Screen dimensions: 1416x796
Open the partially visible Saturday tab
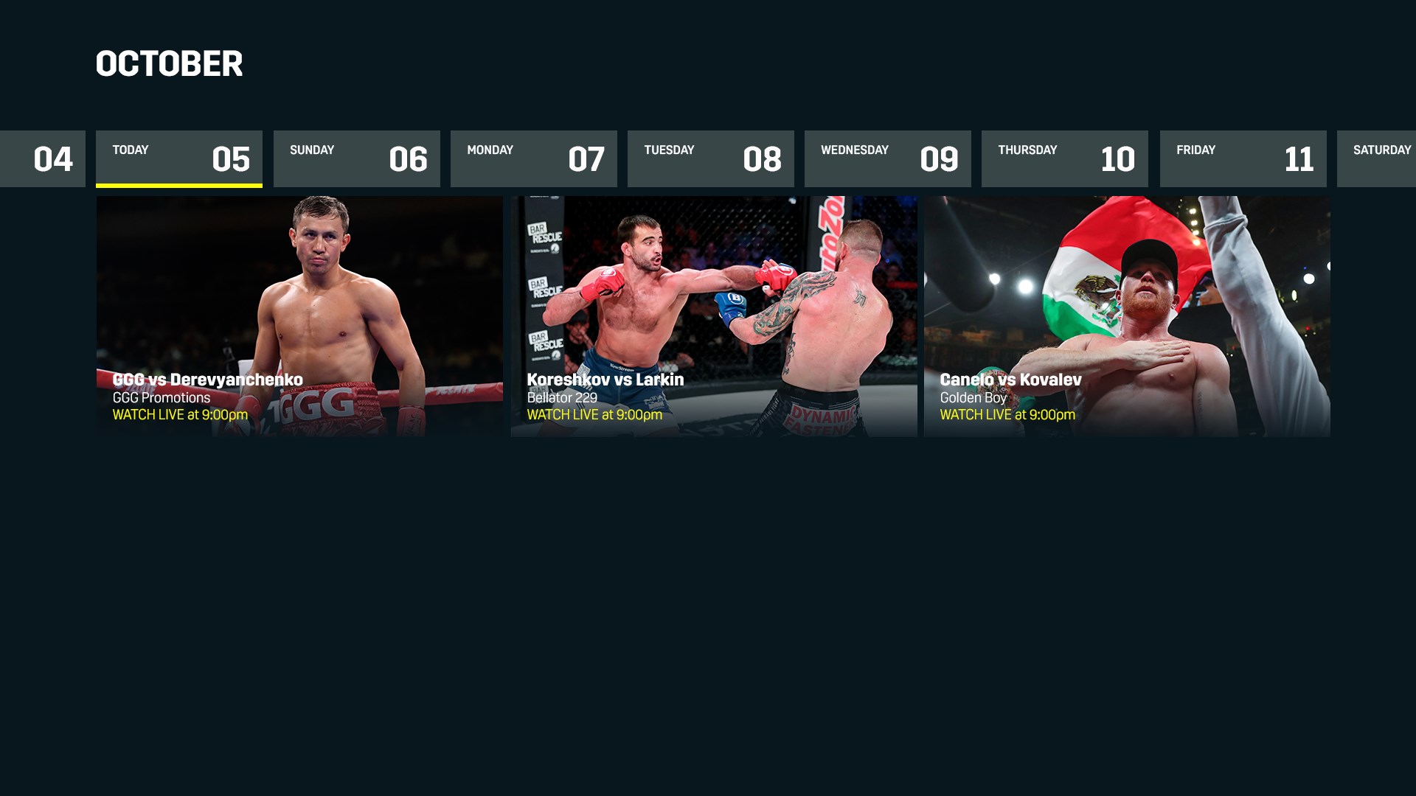pos(1377,158)
